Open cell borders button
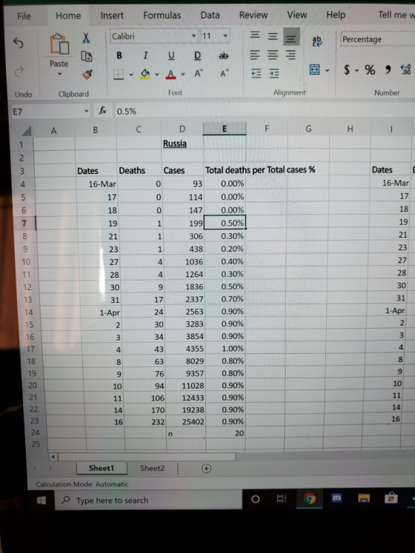The height and width of the screenshot is (553, 415). (x=119, y=74)
